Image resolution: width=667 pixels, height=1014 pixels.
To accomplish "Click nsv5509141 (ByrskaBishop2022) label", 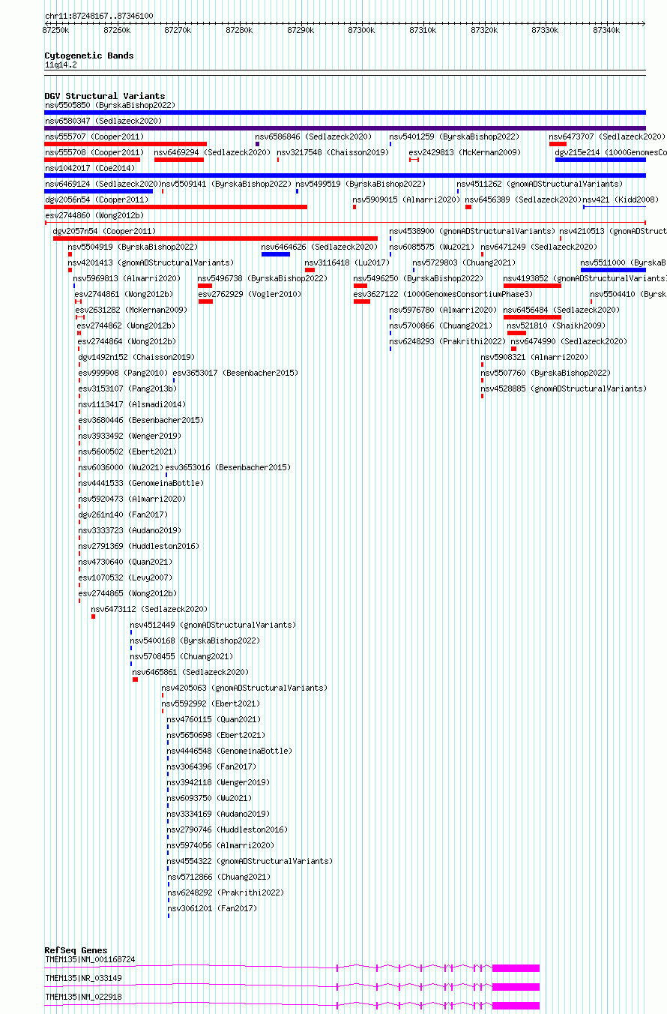I will (x=226, y=184).
